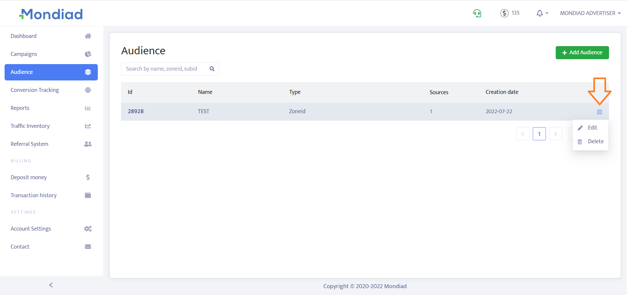Click the Mondiad logo
This screenshot has height=295, width=628.
51,14
